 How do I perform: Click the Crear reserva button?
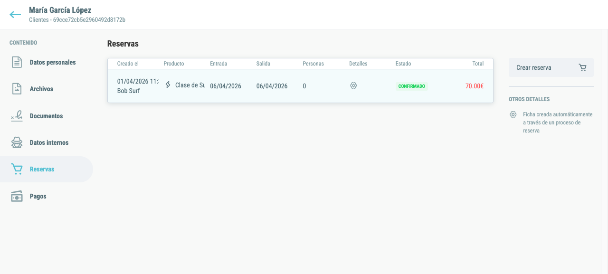[551, 67]
